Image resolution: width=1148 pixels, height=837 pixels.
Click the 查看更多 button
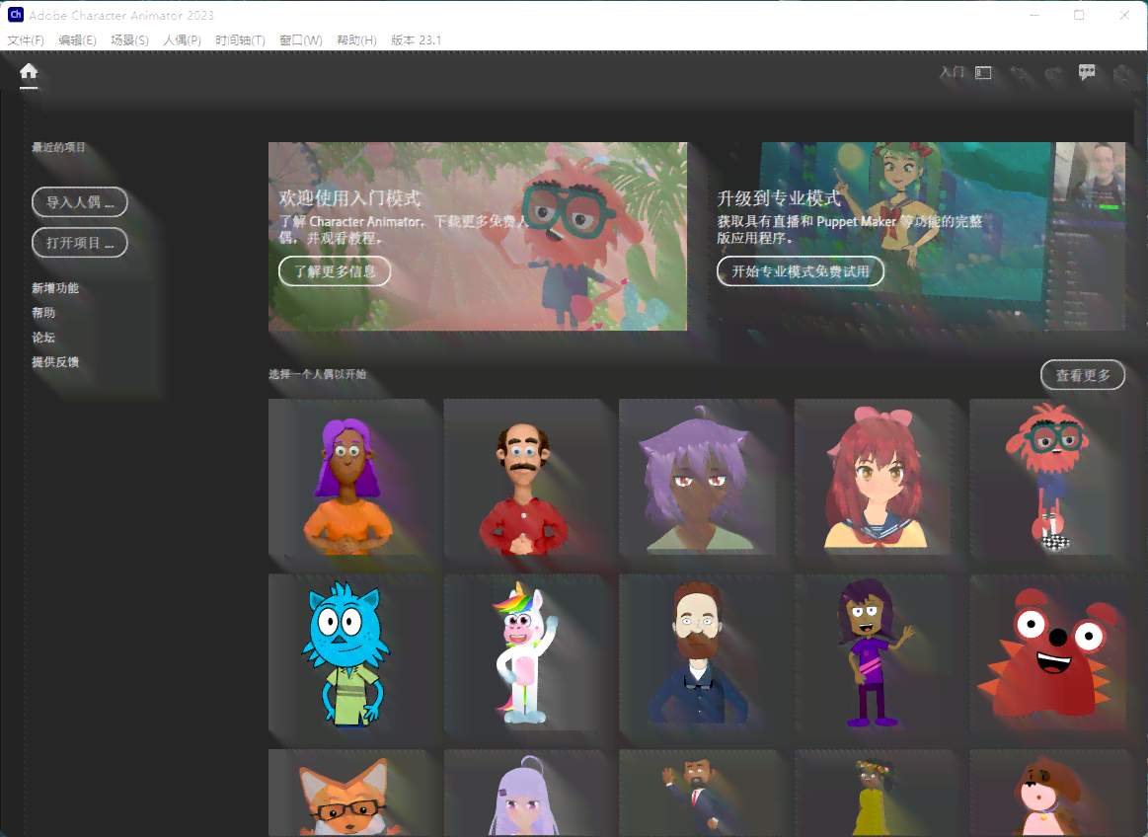tap(1083, 375)
